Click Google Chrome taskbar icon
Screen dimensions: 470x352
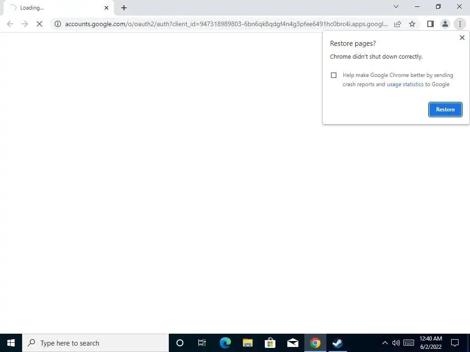(315, 343)
